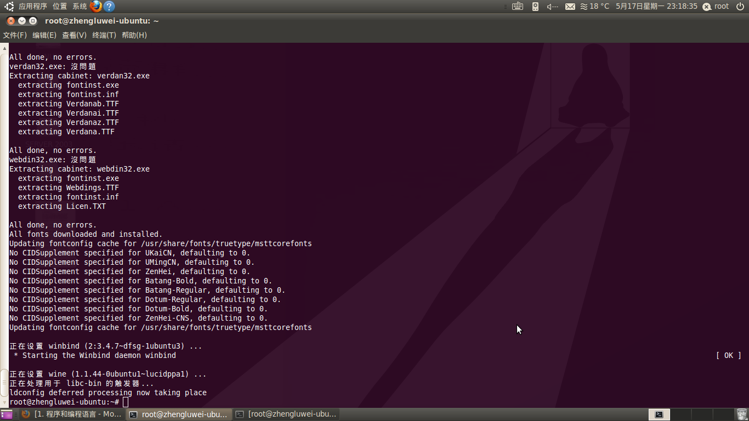Image resolution: width=749 pixels, height=421 pixels.
Task: Open the help icon in top panel
Action: click(109, 7)
